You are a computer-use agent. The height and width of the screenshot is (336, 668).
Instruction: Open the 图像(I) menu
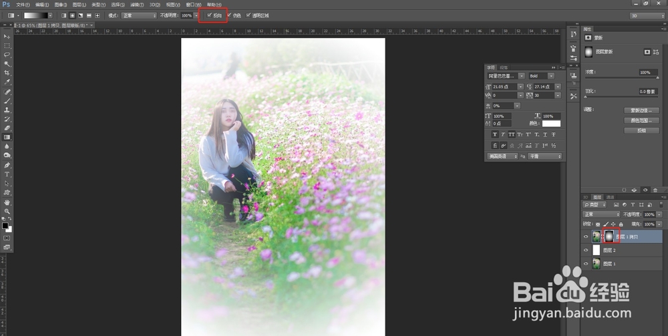click(x=61, y=5)
